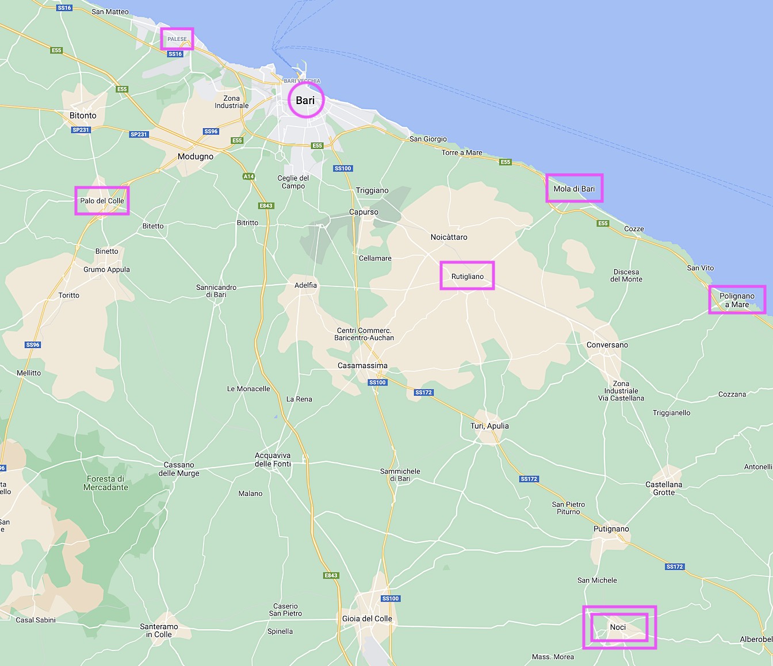Select the circled Bari city label
Viewport: 773px width, 666px height.
tap(305, 101)
